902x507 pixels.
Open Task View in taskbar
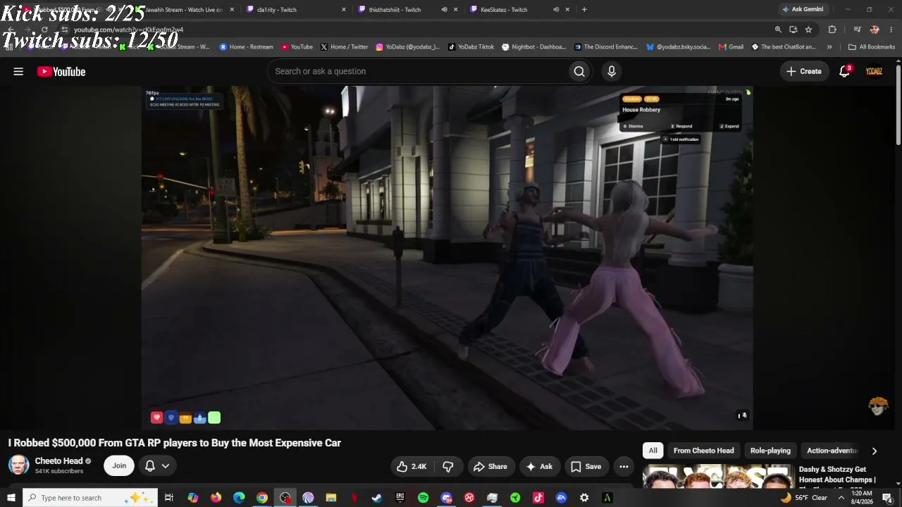(x=169, y=498)
